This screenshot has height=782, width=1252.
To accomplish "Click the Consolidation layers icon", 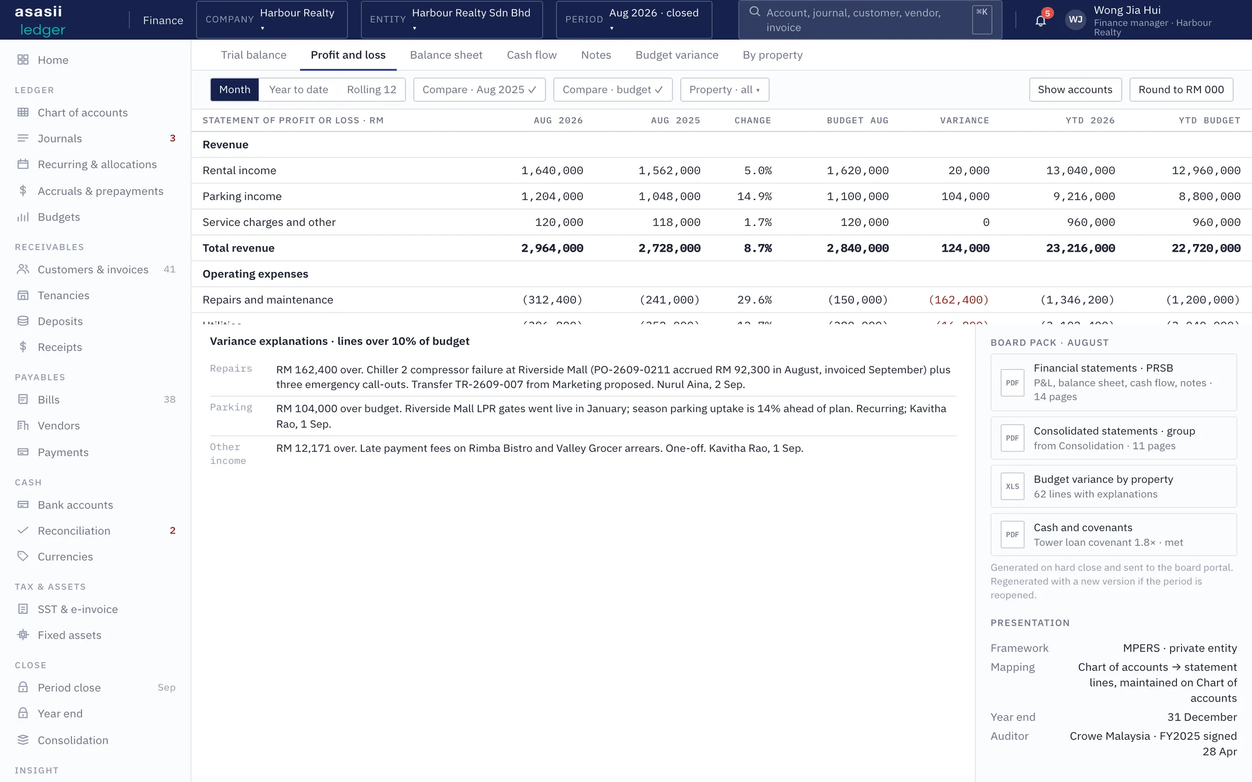I will [x=23, y=740].
